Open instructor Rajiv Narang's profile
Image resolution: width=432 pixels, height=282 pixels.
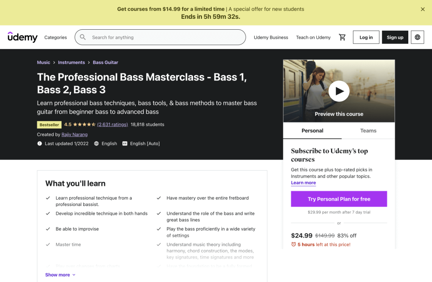[x=74, y=135]
